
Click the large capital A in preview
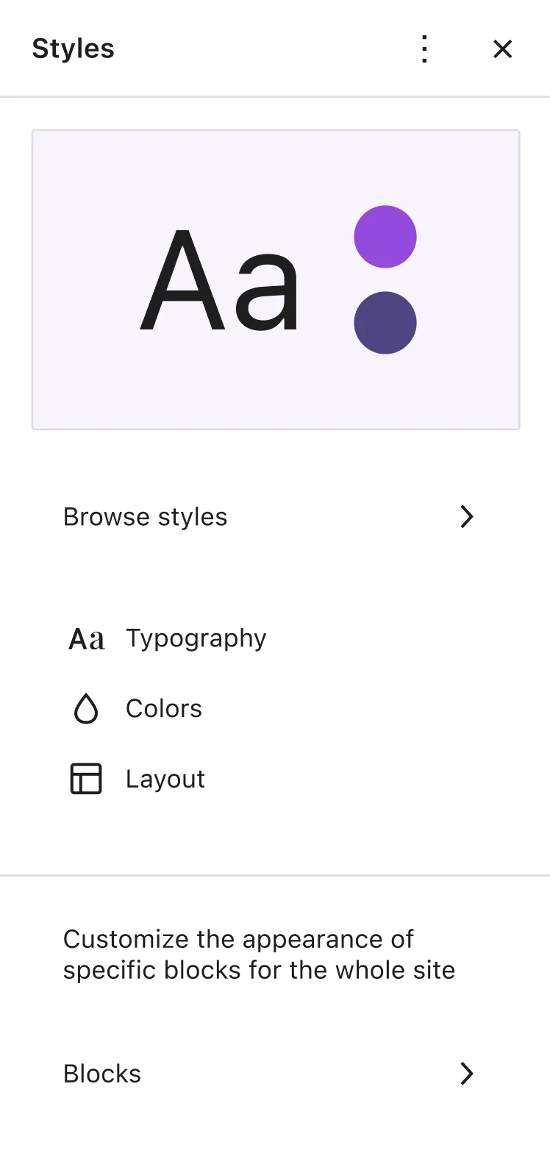(x=183, y=280)
